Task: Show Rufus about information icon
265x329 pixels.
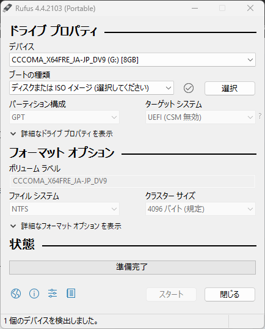Action: pyautogui.click(x=34, y=294)
